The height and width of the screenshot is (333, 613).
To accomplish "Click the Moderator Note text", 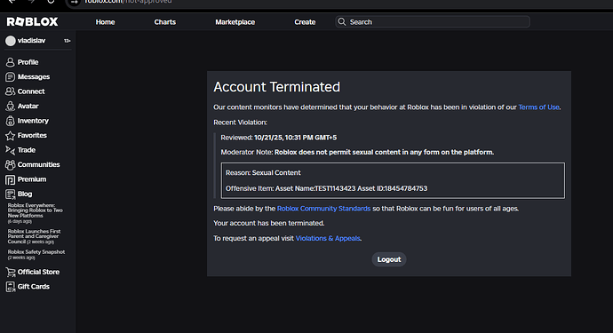I will pyautogui.click(x=357, y=152).
